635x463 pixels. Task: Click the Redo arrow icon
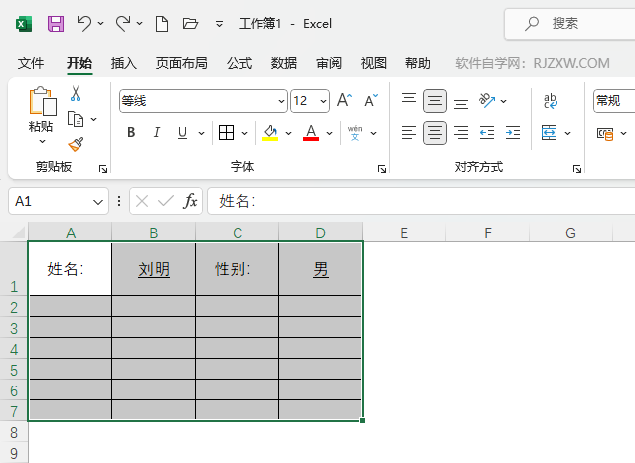[x=123, y=23]
